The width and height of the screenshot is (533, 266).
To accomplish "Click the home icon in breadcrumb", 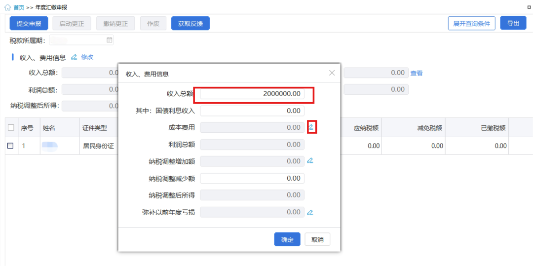I will [7, 7].
